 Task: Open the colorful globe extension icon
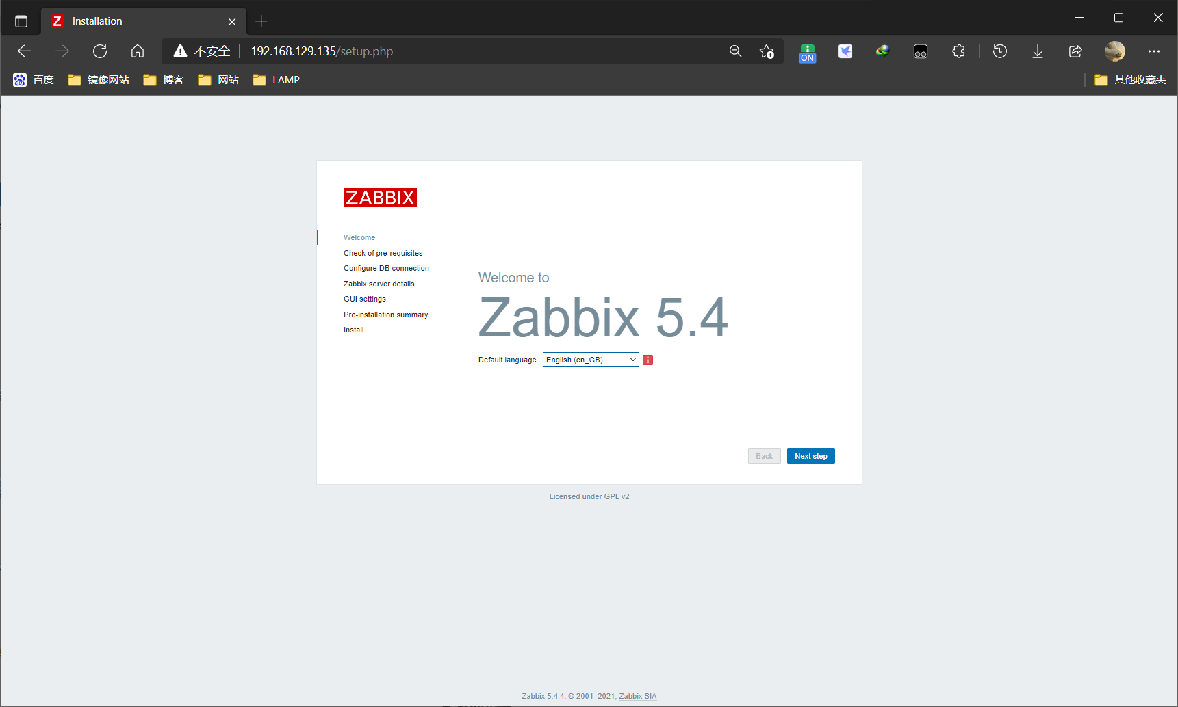point(883,51)
